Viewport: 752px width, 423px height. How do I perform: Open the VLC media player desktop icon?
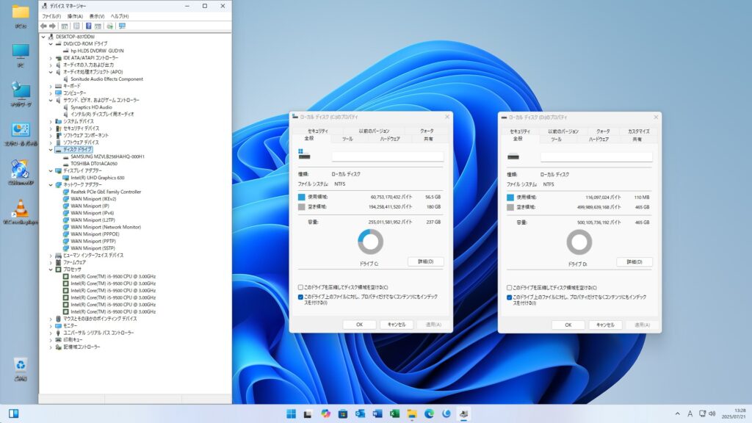click(x=21, y=209)
